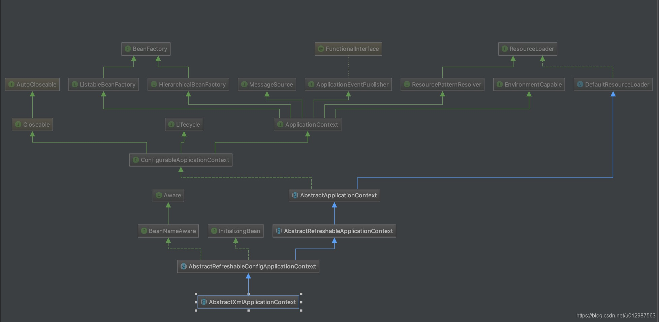Screen dimensions: 659x322
Task: Select the AbstractRefreshableApplicationContext class node
Action: [334, 231]
